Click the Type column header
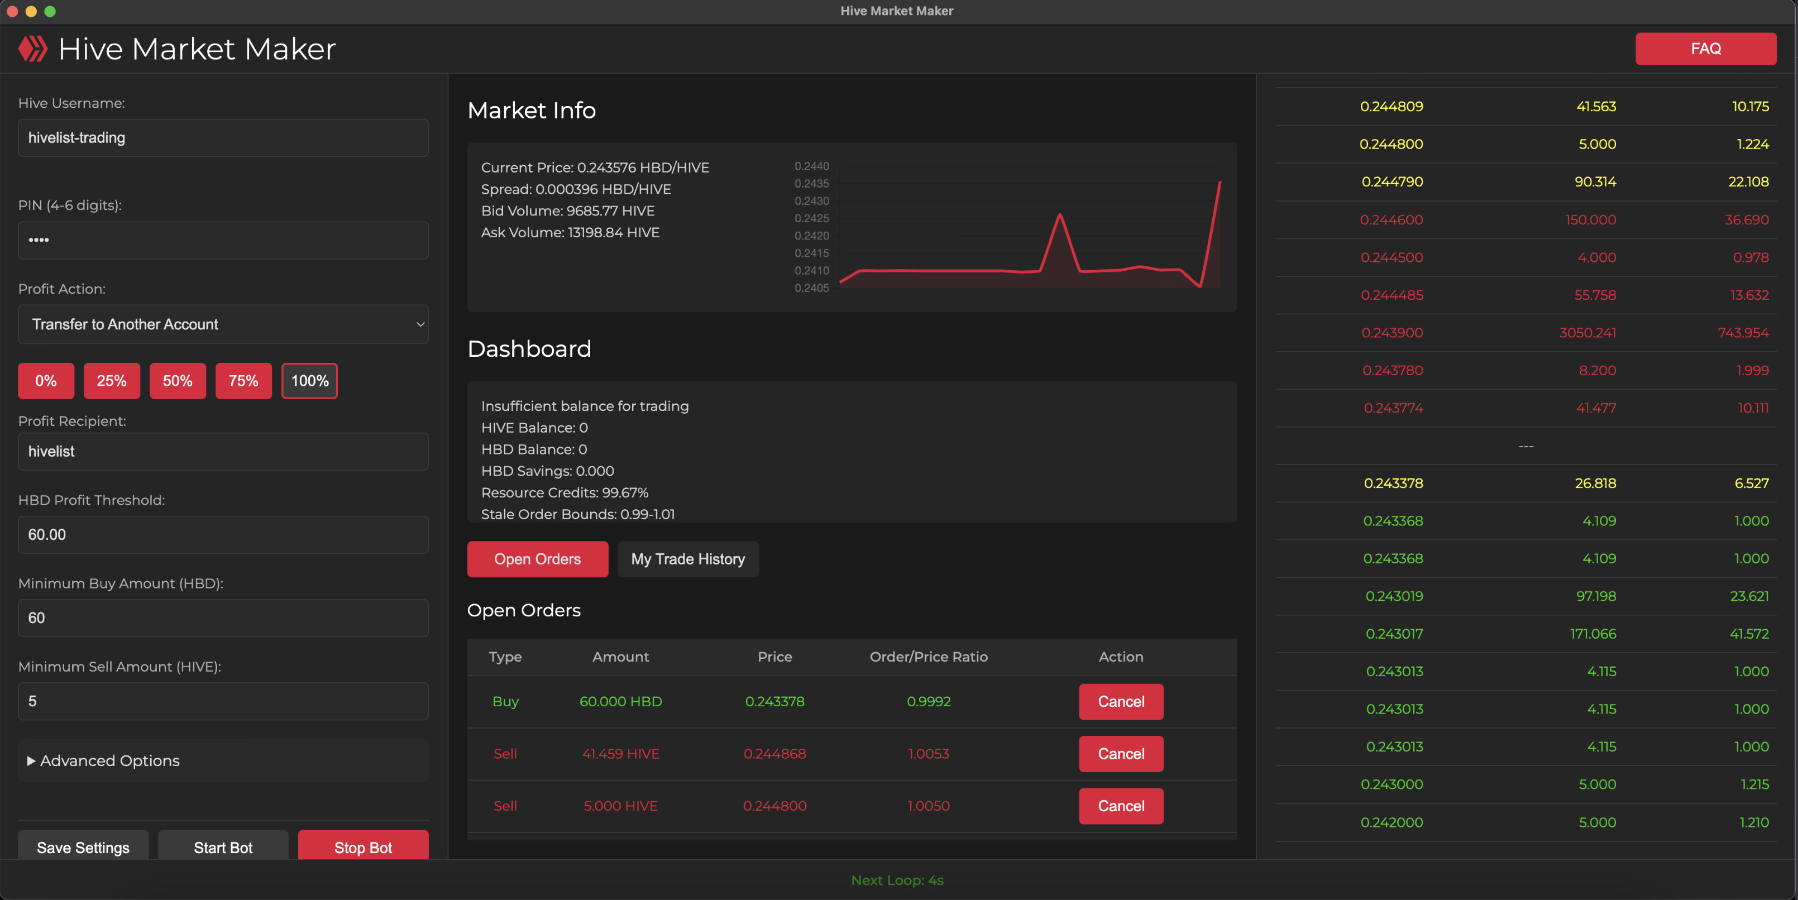The width and height of the screenshot is (1798, 900). point(505,657)
